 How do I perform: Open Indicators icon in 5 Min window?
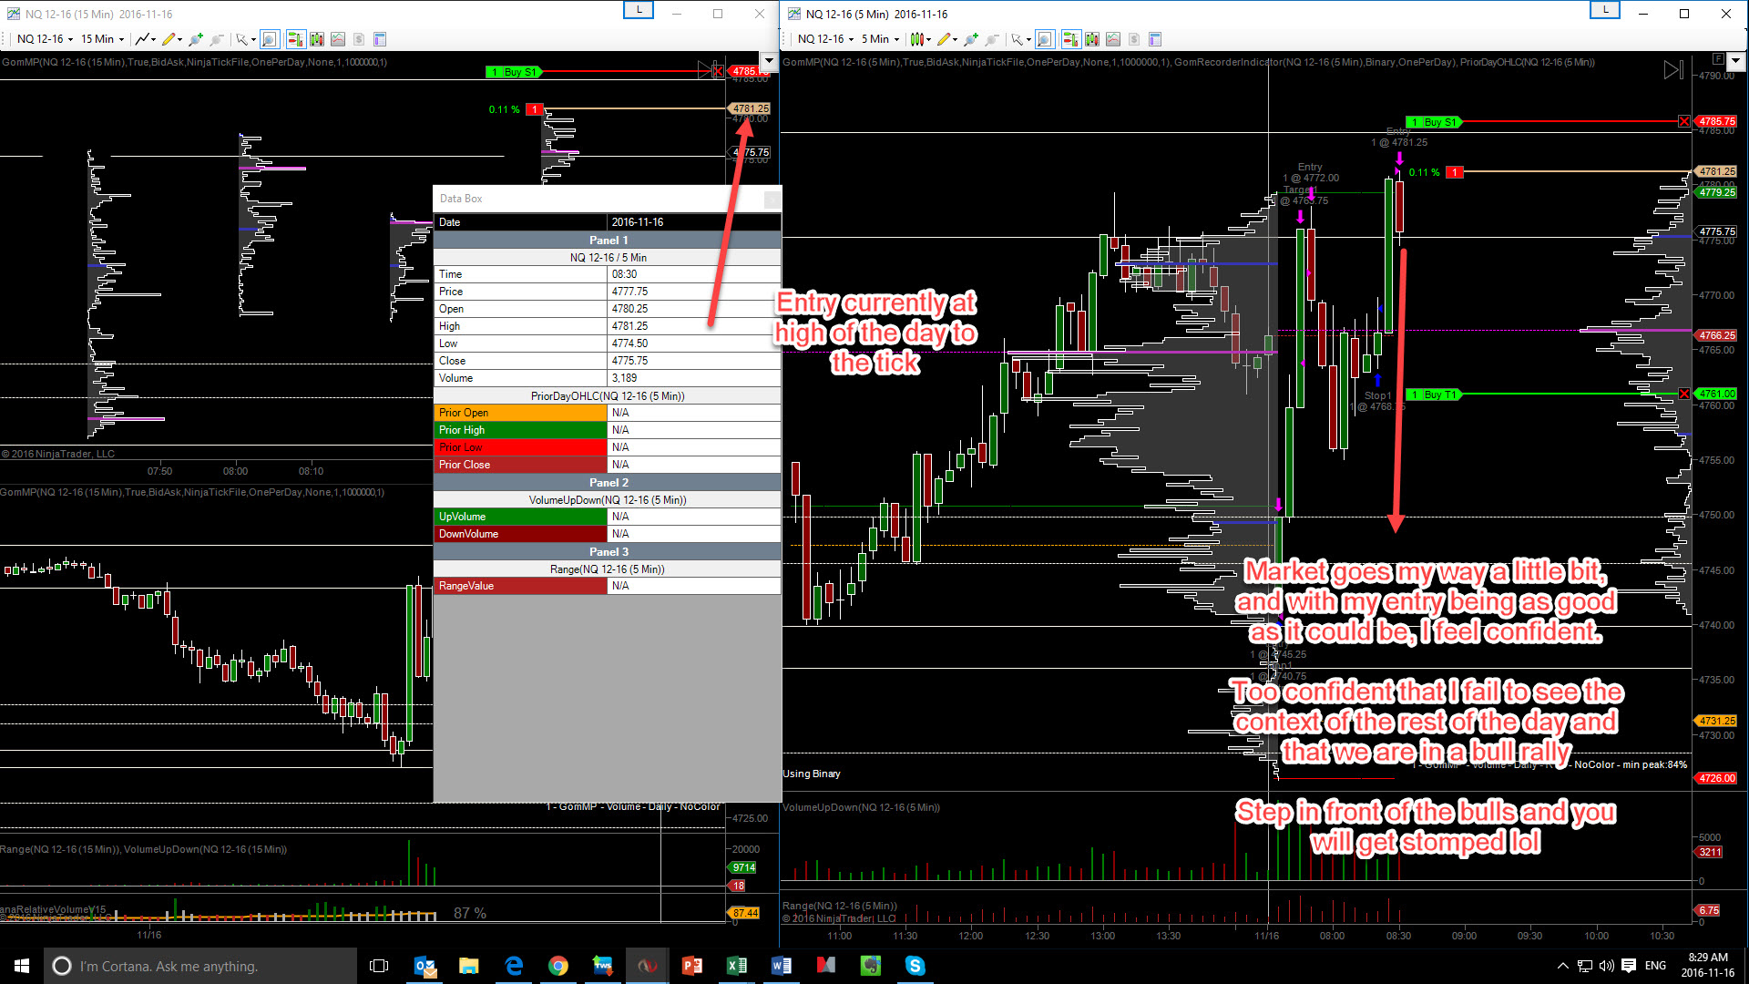pyautogui.click(x=1113, y=39)
